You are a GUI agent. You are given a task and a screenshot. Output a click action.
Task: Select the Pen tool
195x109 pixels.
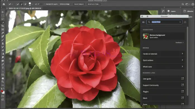[x=3, y=64]
